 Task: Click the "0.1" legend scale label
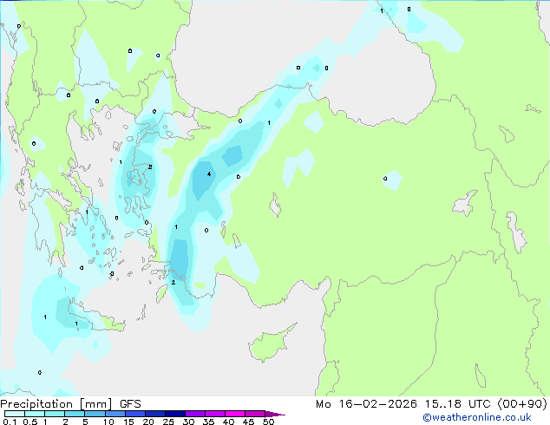point(10,422)
